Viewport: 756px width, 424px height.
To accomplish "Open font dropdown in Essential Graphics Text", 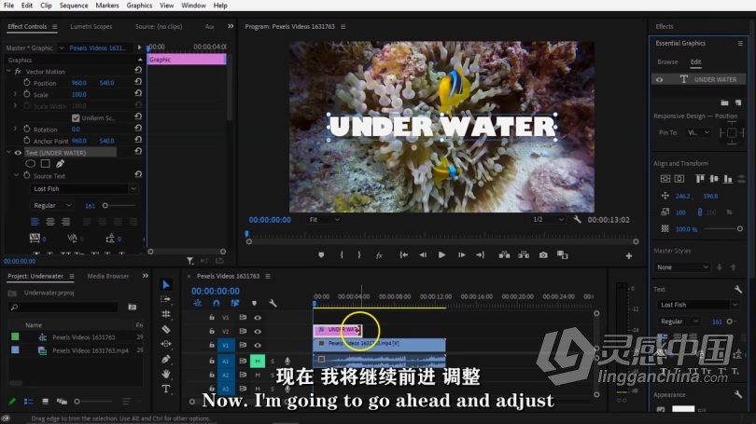I will point(698,305).
